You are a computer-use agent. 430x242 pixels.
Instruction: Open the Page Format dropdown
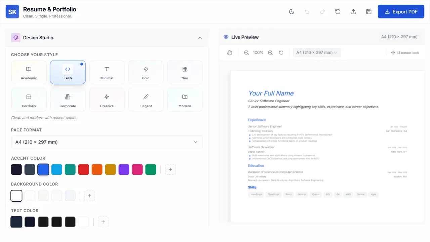pyautogui.click(x=107, y=142)
